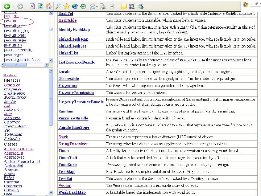This screenshot has height=196, width=261.
Task: Select the Collection interface link
Action: coord(12,85)
